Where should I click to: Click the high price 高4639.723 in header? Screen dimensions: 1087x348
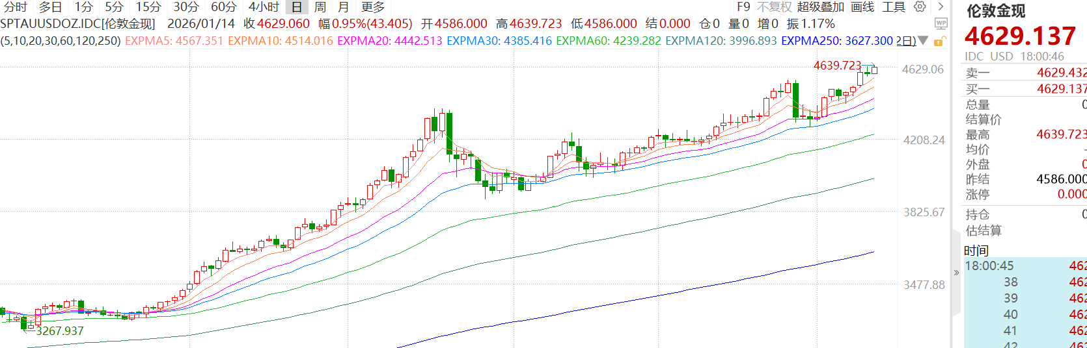[x=529, y=24]
